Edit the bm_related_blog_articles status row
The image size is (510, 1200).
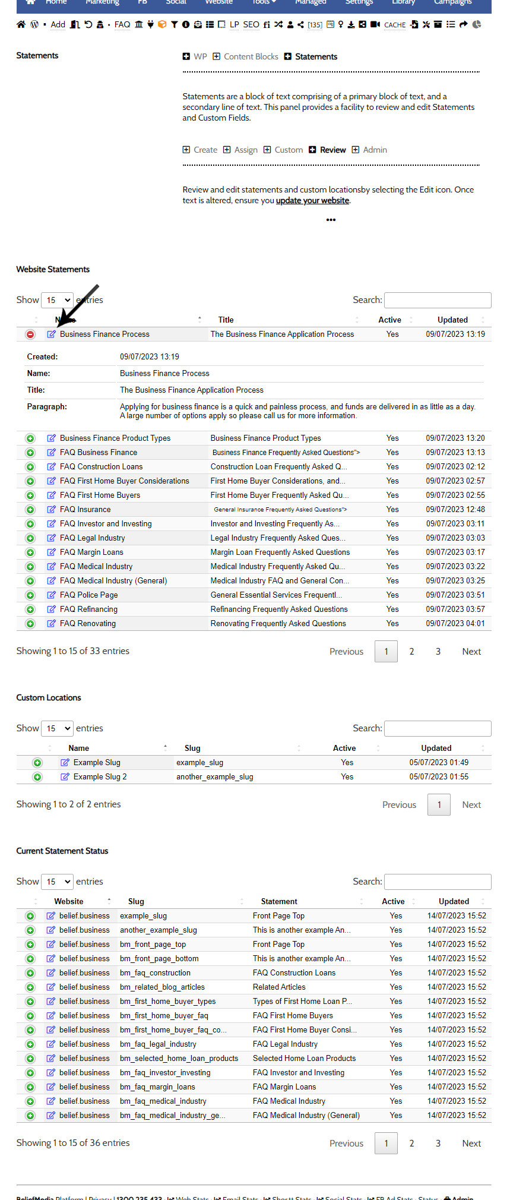coord(51,987)
